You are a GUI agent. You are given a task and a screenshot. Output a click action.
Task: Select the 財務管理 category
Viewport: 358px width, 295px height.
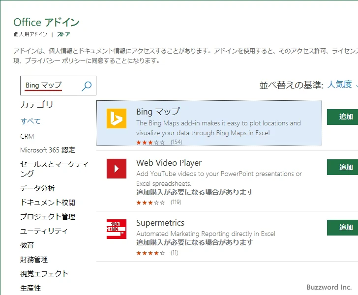34,260
